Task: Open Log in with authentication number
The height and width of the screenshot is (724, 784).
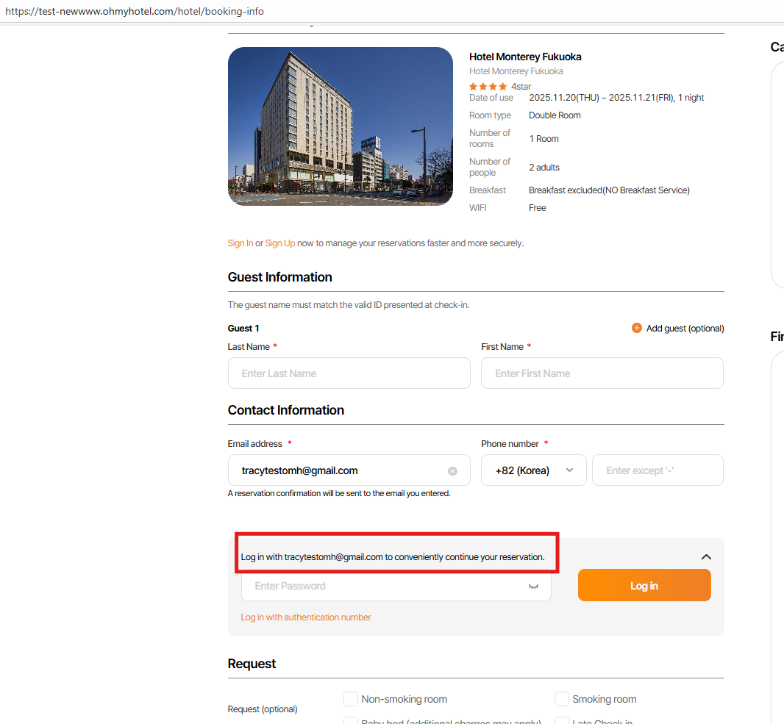Action: [306, 617]
